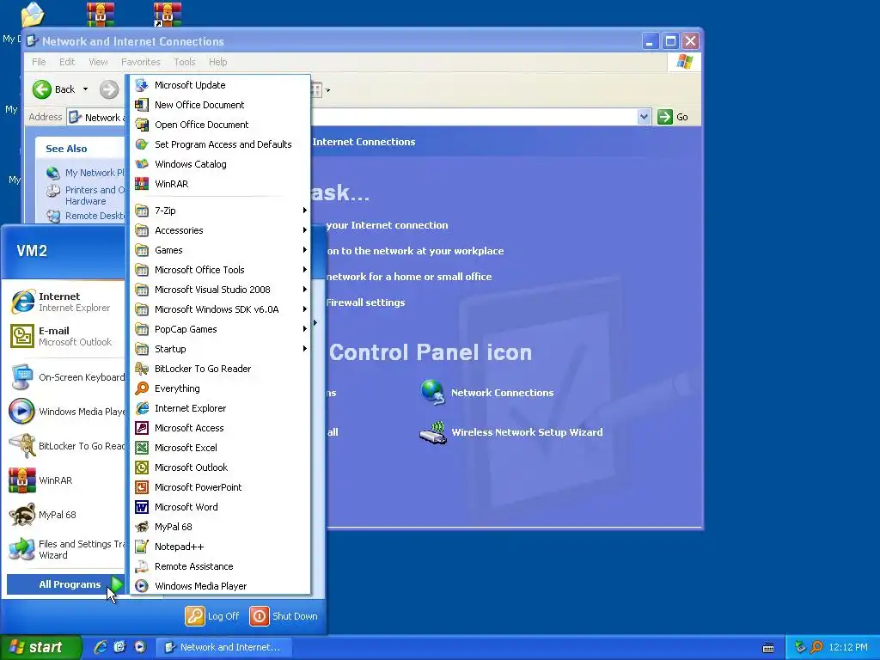This screenshot has height=660, width=880.
Task: Expand the 7-Zip program folder
Action: 221,211
